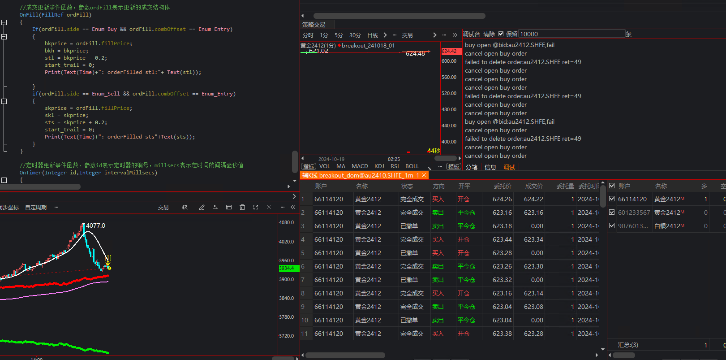Viewport: 726px width, 360px height.
Task: Click the right chevron below the code editor
Action: click(x=294, y=196)
